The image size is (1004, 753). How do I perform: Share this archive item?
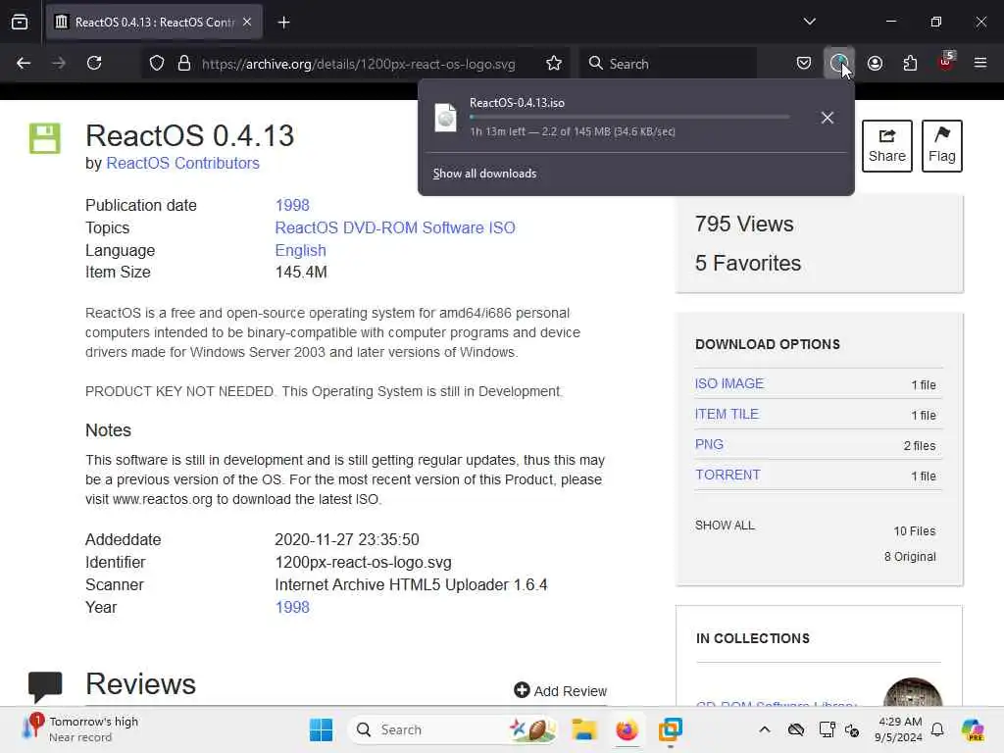click(x=886, y=146)
